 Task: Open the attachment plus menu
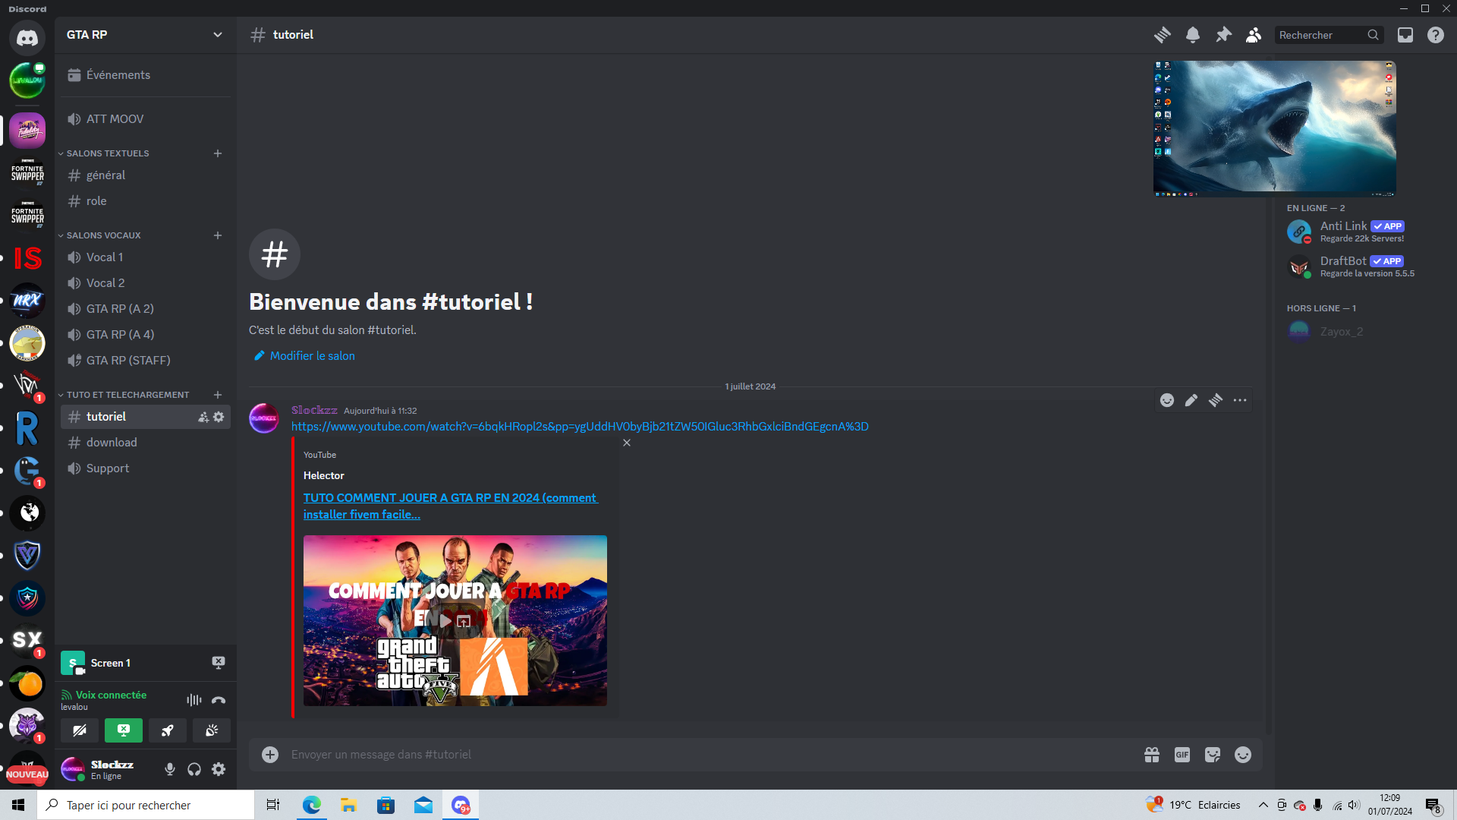click(270, 755)
